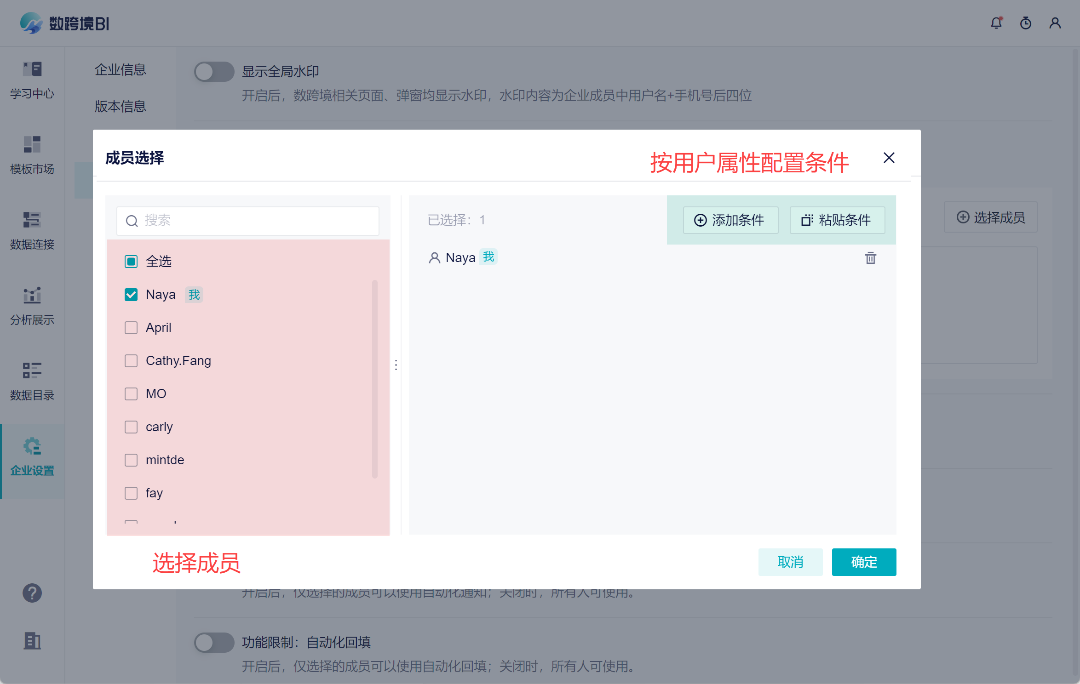This screenshot has height=684, width=1080.
Task: Open 分析展示 in the sidebar
Action: 32,305
